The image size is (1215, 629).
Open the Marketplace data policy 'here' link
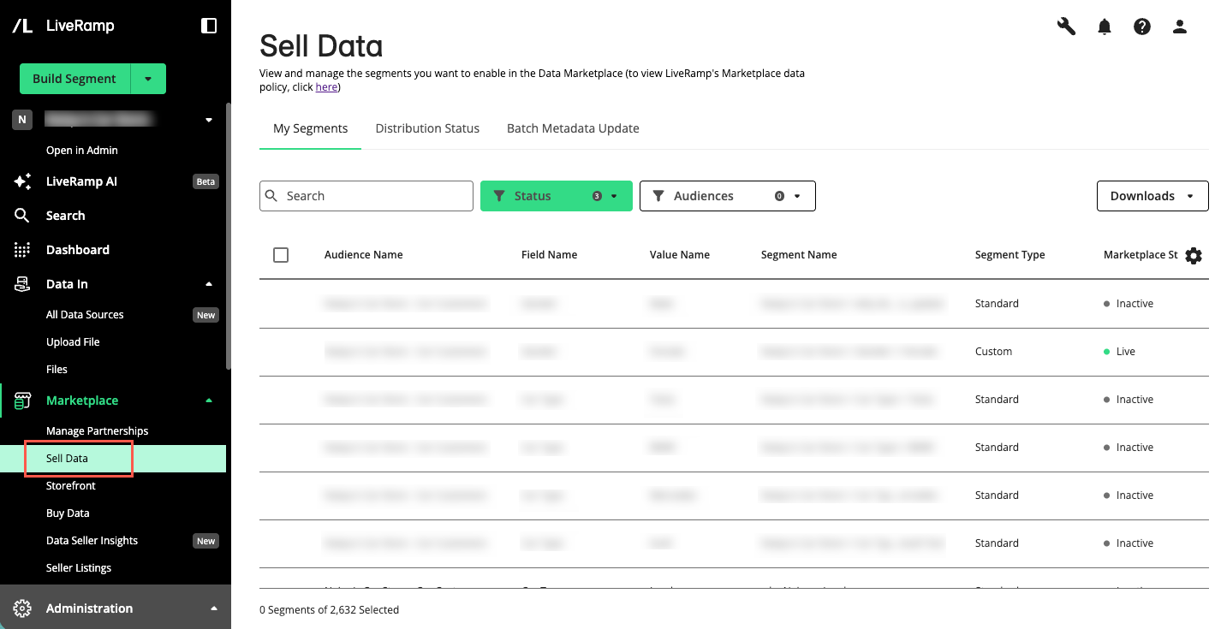point(326,87)
